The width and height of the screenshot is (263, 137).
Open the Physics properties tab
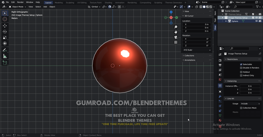point(220,106)
